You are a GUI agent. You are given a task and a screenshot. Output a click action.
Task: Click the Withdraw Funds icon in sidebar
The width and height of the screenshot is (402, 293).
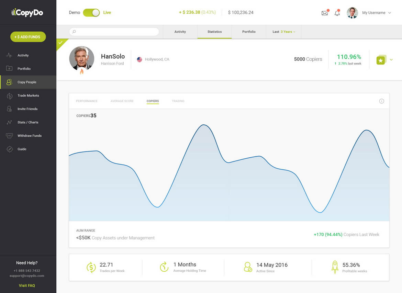pos(9,136)
